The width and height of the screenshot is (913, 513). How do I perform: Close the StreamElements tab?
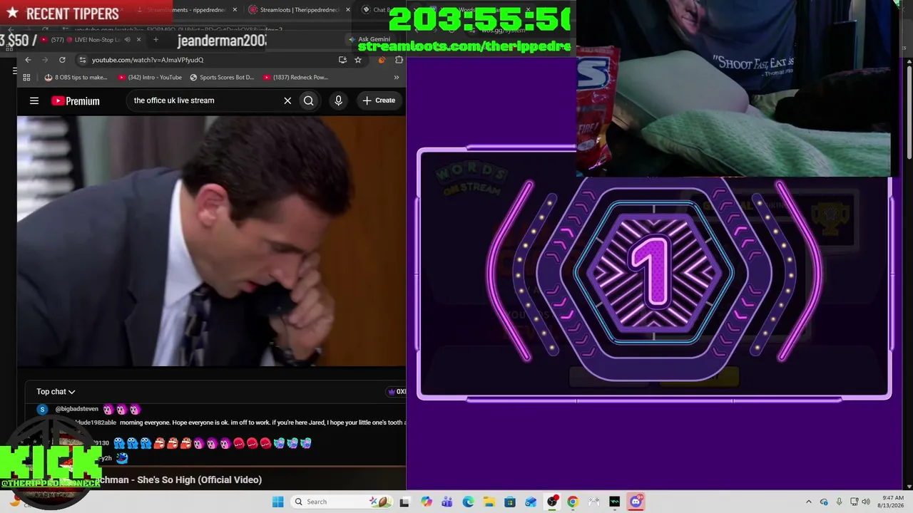(x=235, y=10)
